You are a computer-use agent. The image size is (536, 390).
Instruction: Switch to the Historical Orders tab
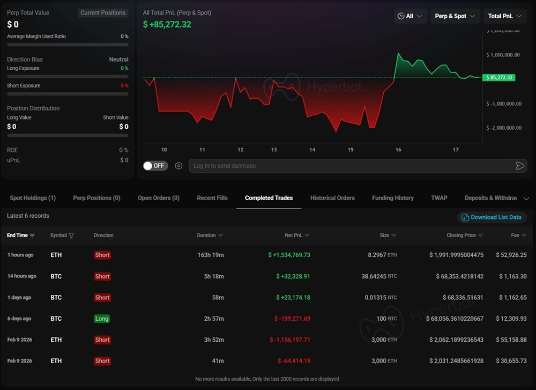pyautogui.click(x=332, y=198)
